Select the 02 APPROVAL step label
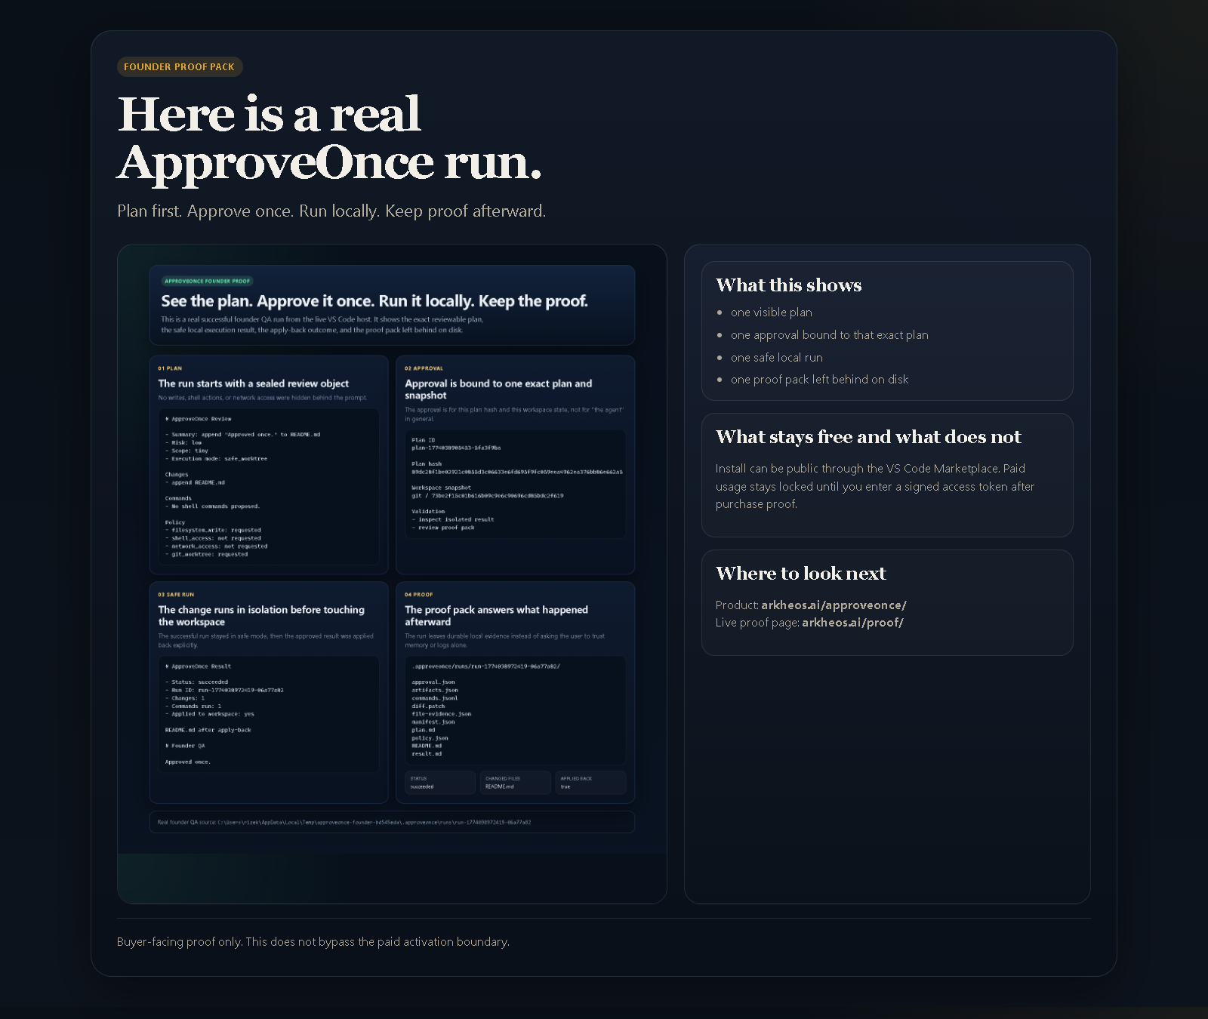The height and width of the screenshot is (1019, 1208). pos(424,368)
